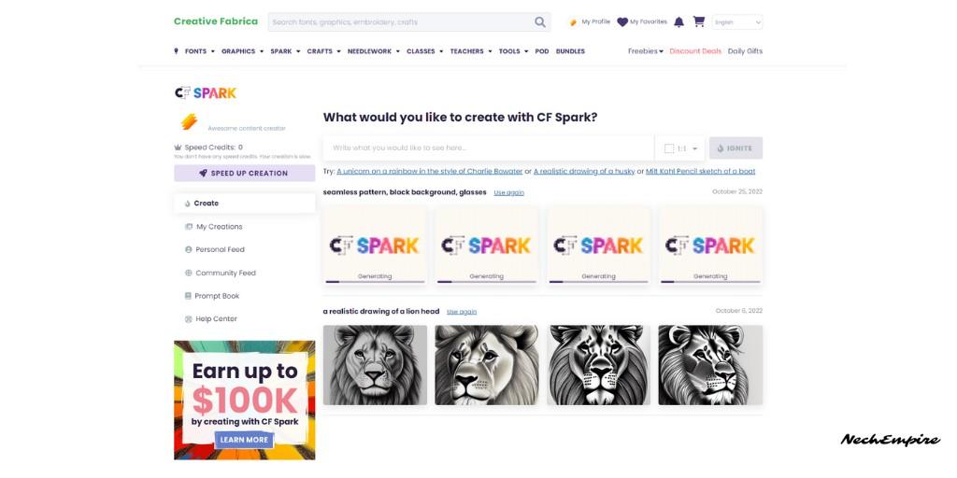This screenshot has width=957, height=478.
Task: Click the prompt text input field
Action: [x=488, y=148]
